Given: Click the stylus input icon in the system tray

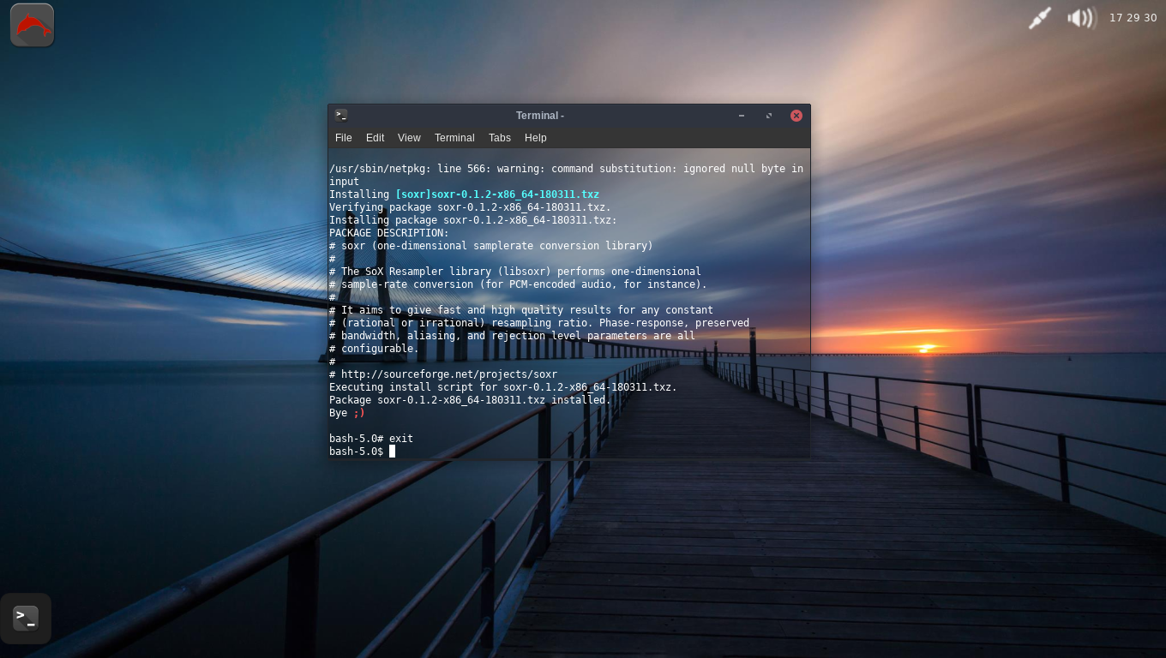Looking at the screenshot, I should (x=1039, y=17).
